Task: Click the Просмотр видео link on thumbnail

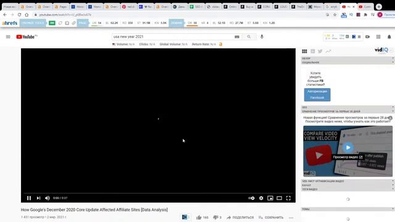Action: coord(347,157)
